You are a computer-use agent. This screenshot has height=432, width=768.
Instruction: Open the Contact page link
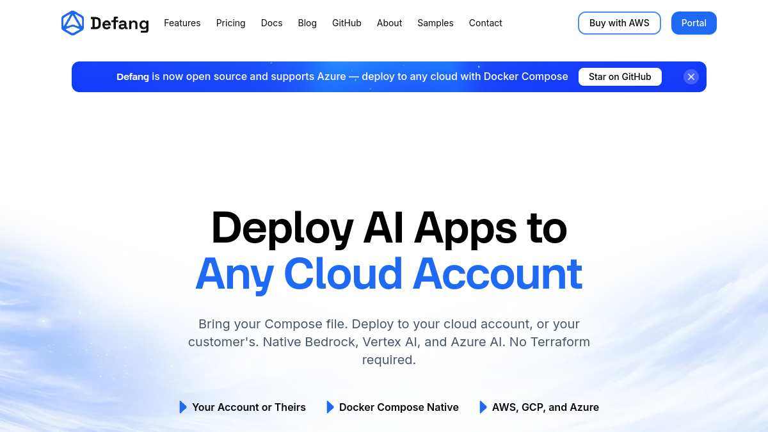click(486, 23)
